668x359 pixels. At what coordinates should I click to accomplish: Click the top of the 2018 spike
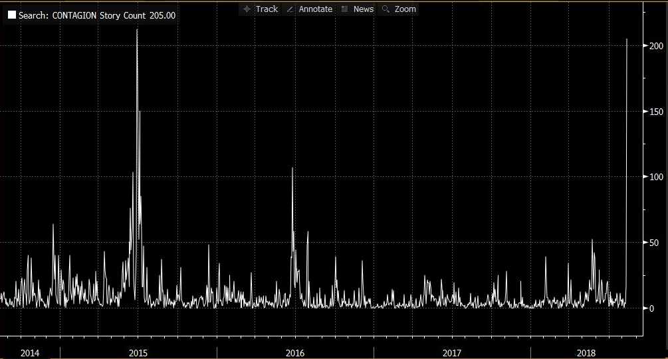(x=627, y=40)
